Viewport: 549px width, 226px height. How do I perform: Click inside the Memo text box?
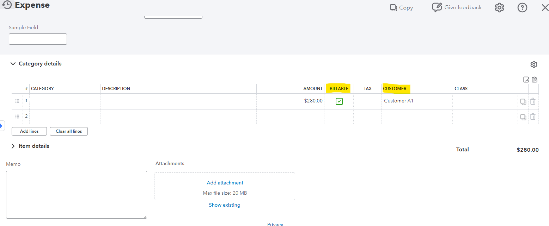click(77, 194)
